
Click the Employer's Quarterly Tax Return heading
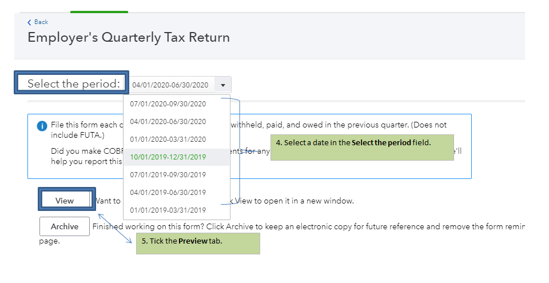[x=129, y=38]
